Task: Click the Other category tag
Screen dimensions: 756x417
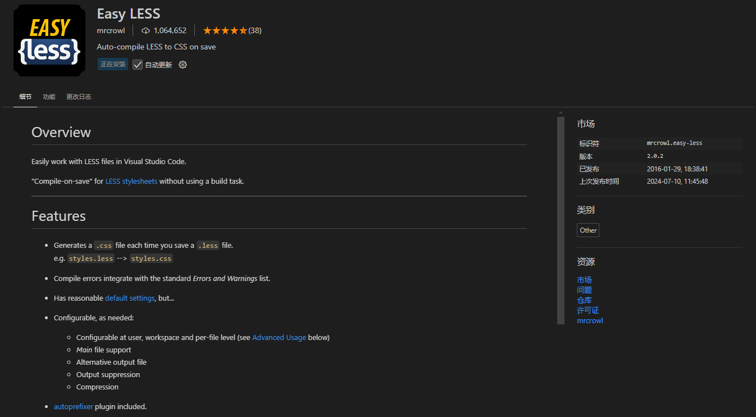Action: click(588, 230)
